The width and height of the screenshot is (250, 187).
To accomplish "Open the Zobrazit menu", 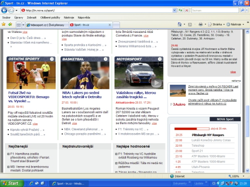I will tap(31, 17).
